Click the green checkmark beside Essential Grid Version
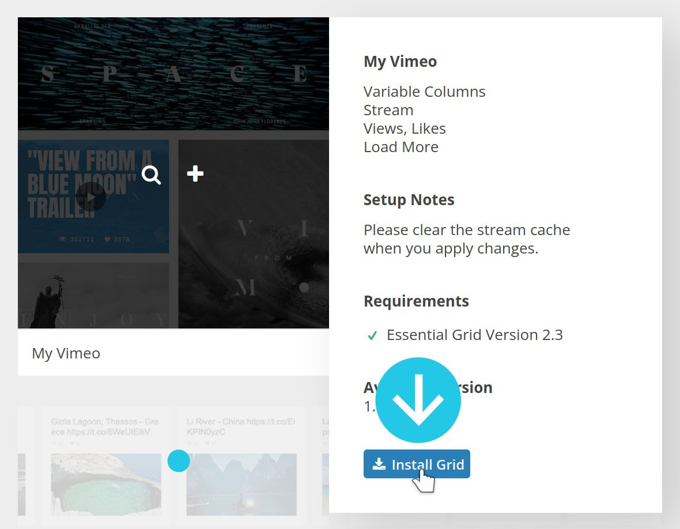 tap(372, 335)
